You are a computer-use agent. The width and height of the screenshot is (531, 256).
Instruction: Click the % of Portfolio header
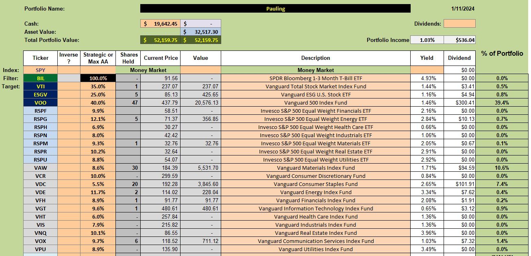(502, 53)
